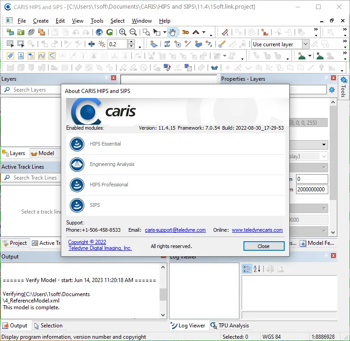
Task: Expand the selection tool dropdown arrow
Action: (165, 32)
